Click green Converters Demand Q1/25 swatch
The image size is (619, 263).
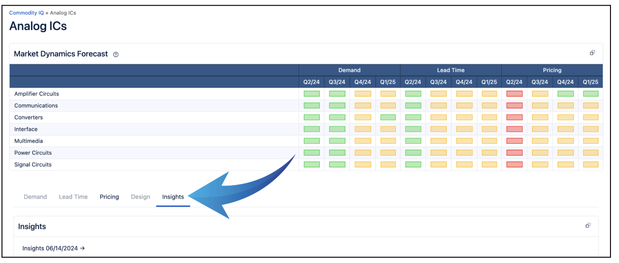[388, 117]
